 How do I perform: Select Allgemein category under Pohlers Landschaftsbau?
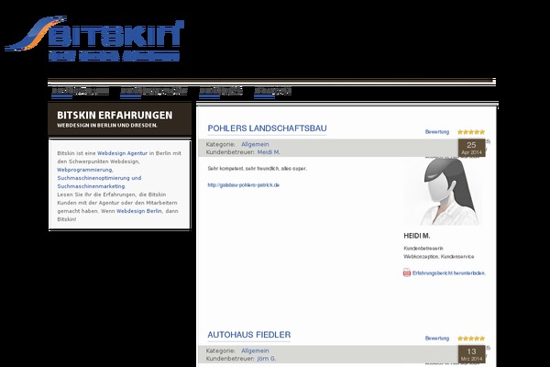pyautogui.click(x=255, y=144)
